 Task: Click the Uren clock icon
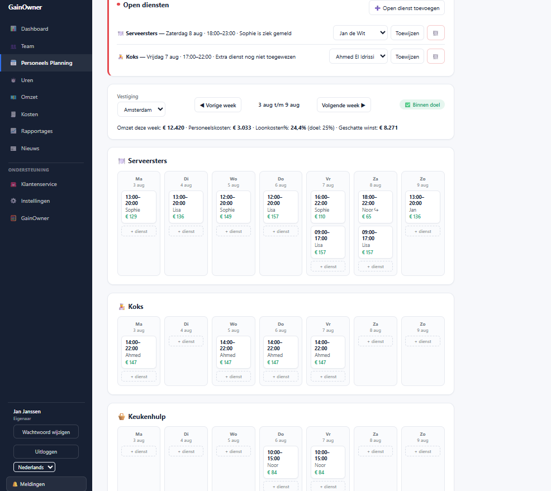13,80
